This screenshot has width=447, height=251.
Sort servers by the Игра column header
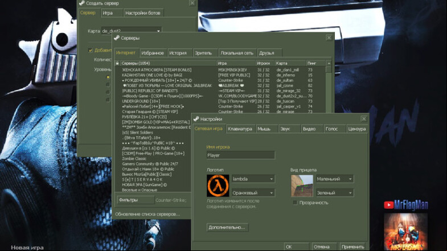(236, 63)
